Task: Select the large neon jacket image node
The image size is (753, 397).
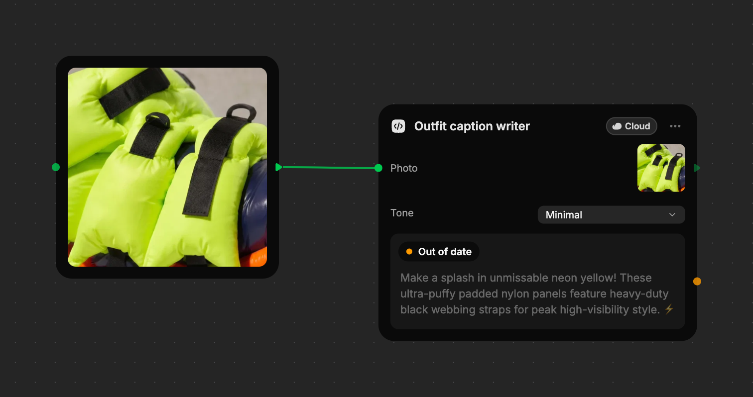Action: (167, 167)
